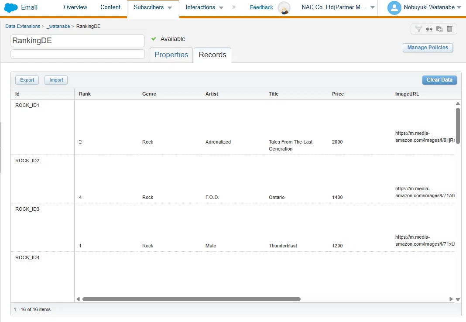
Task: Click the Export button
Action: [27, 80]
